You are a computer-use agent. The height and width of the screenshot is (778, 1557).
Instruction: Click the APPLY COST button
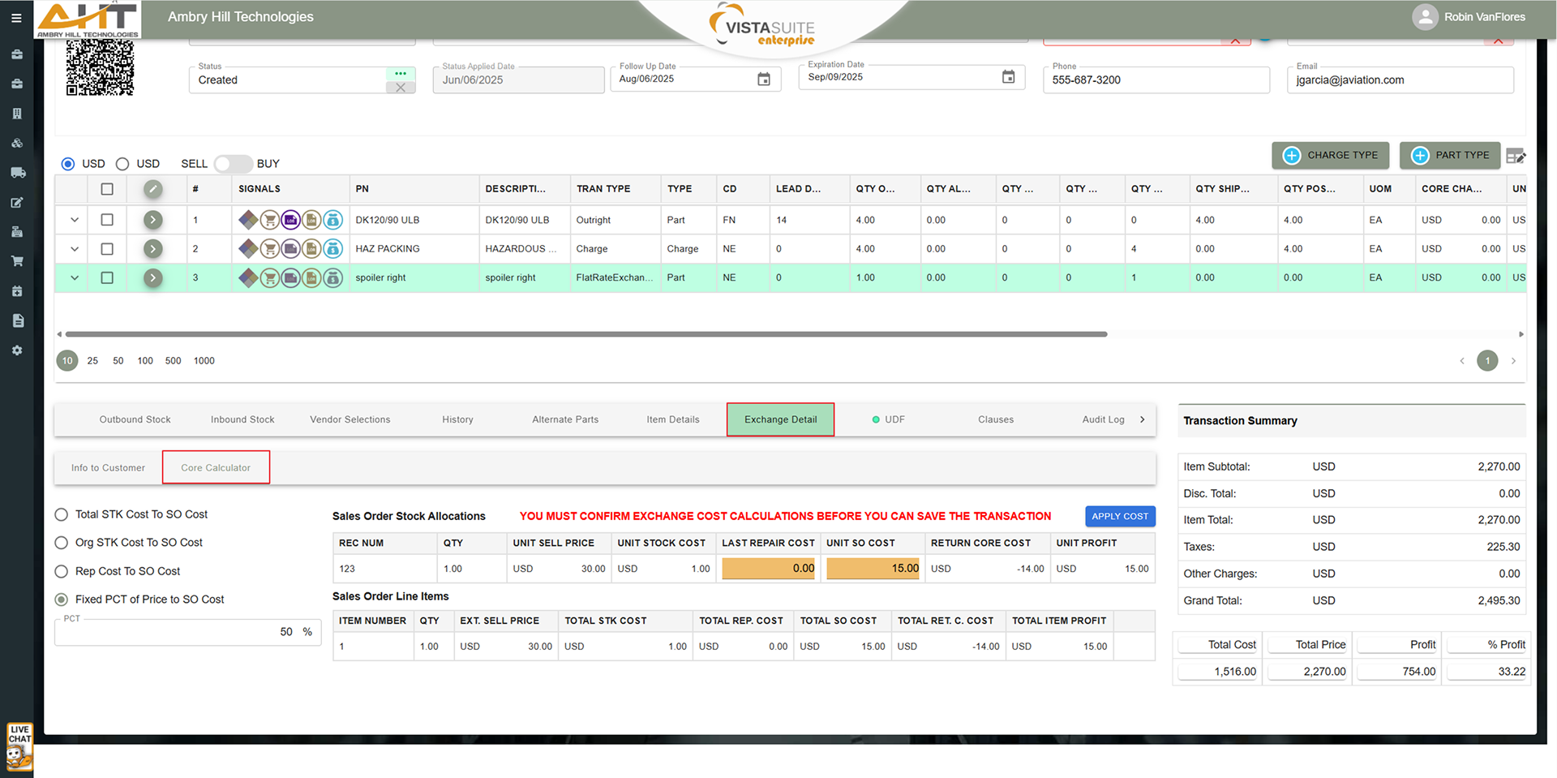(1119, 516)
